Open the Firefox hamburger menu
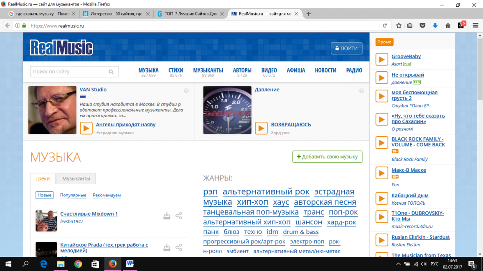Screen dimensions: 483x271 point(475,26)
